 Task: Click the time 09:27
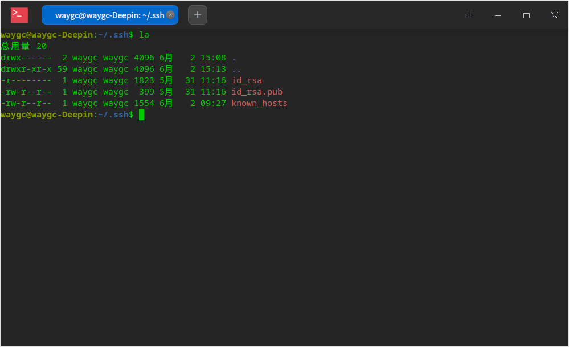tap(214, 104)
